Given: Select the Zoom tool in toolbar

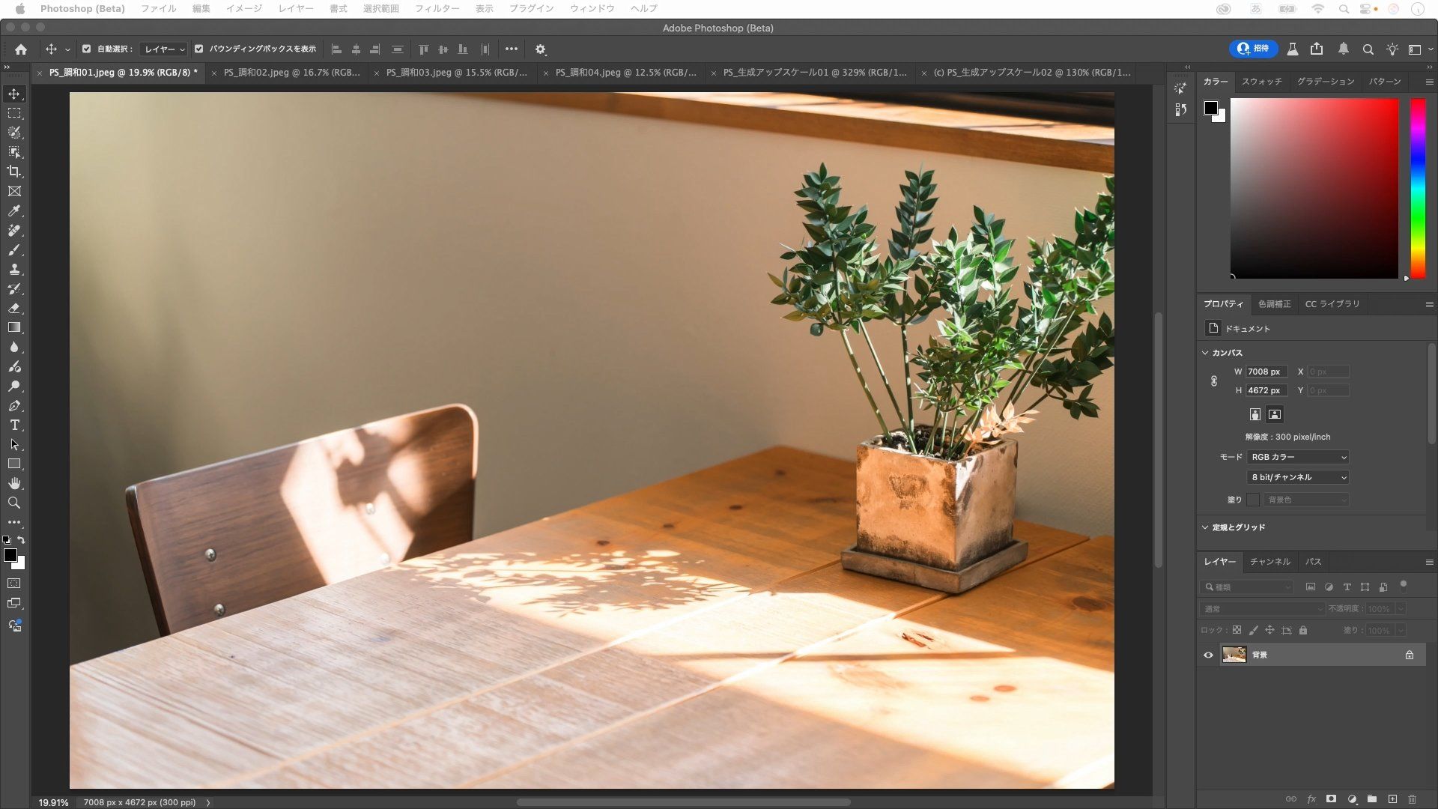Looking at the screenshot, I should [14, 503].
